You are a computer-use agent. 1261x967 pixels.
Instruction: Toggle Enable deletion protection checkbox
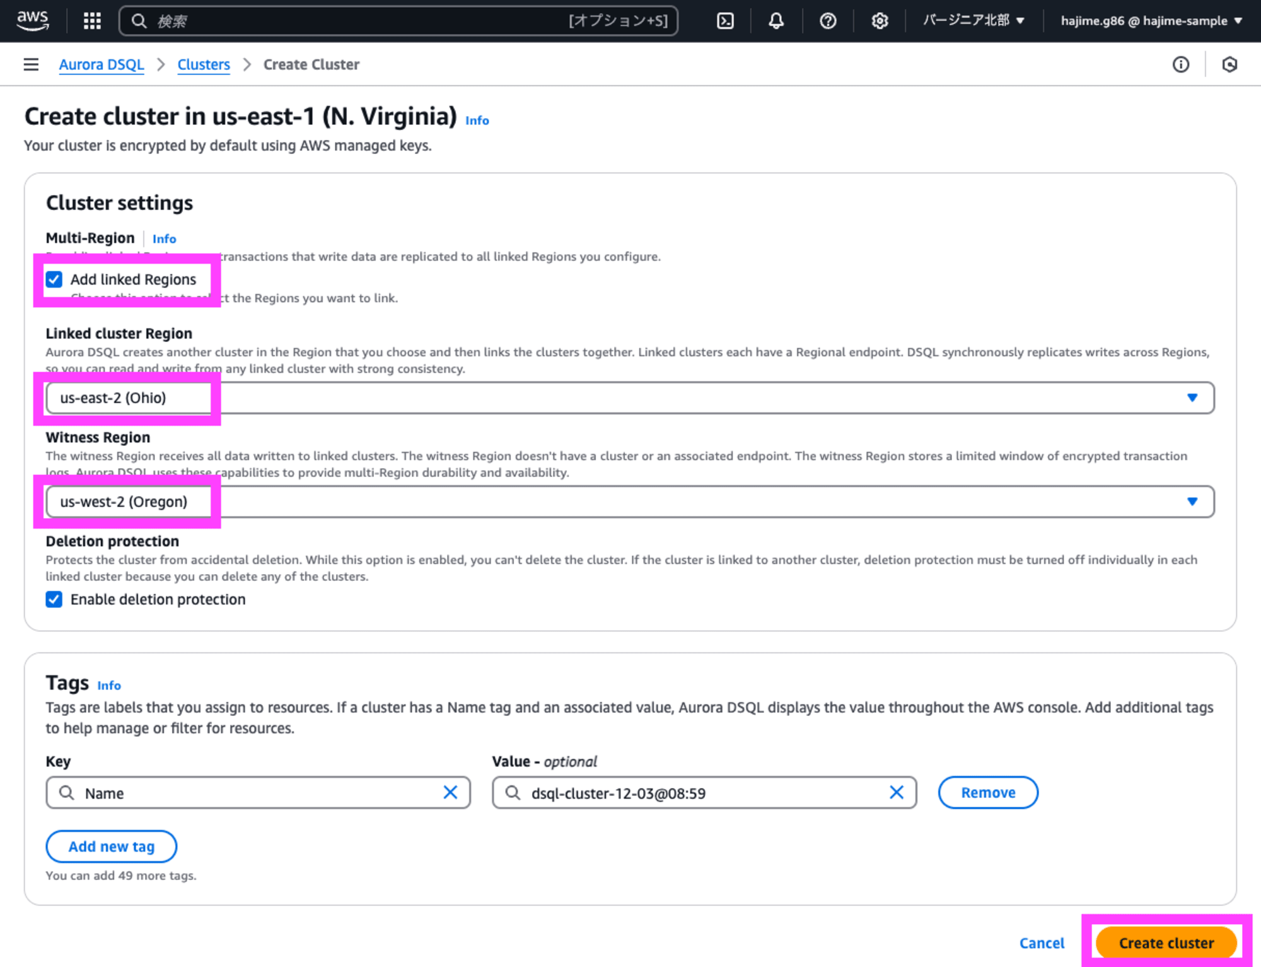tap(54, 599)
